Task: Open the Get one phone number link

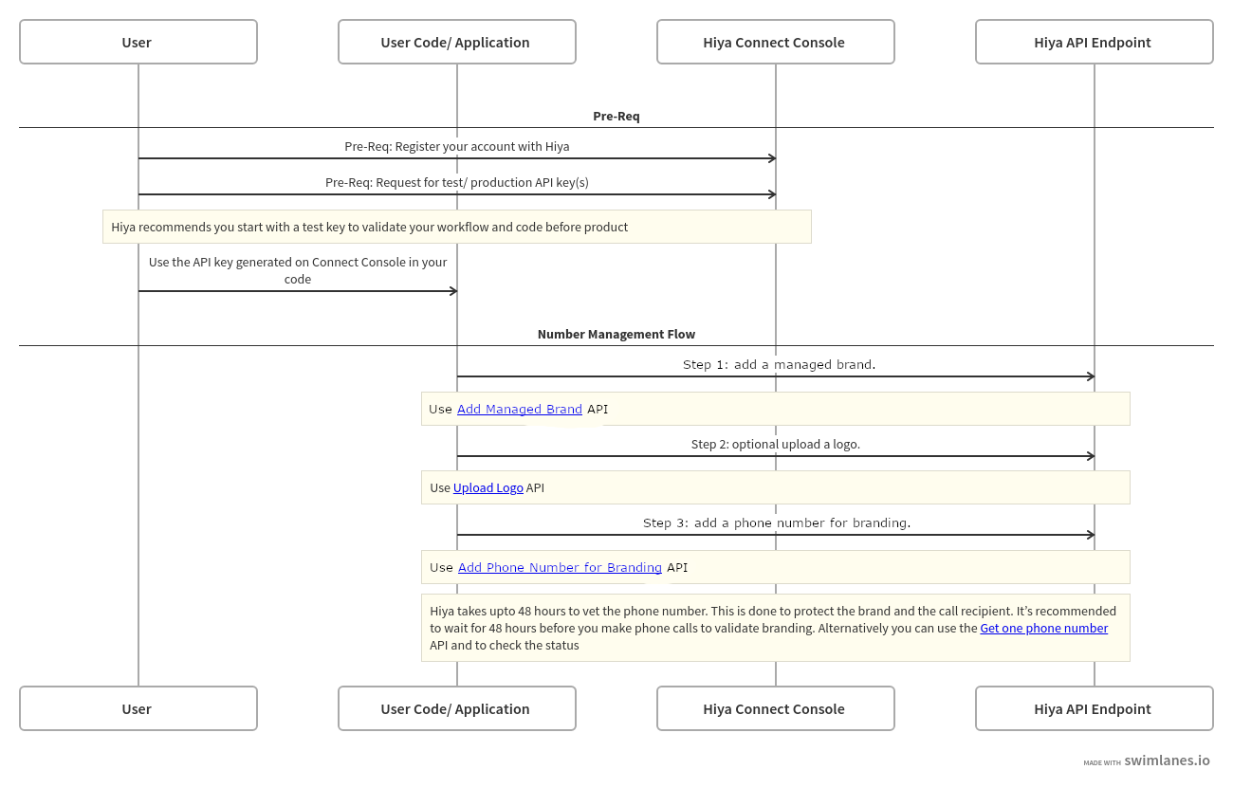Action: (1043, 629)
